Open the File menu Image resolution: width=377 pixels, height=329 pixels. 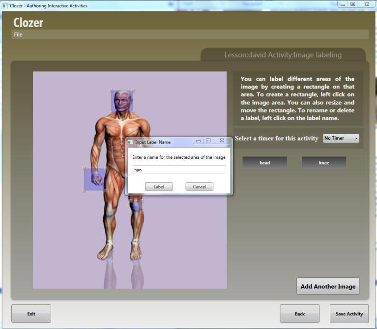coord(18,34)
